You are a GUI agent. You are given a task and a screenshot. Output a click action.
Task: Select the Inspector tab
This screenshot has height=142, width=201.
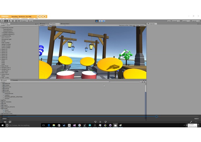[x=151, y=24]
